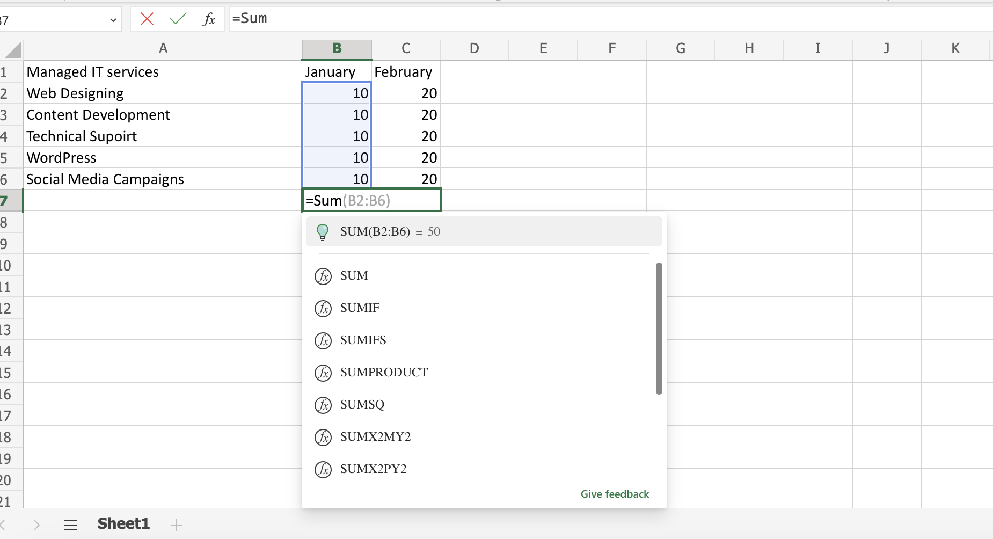Select column I header

tap(818, 49)
